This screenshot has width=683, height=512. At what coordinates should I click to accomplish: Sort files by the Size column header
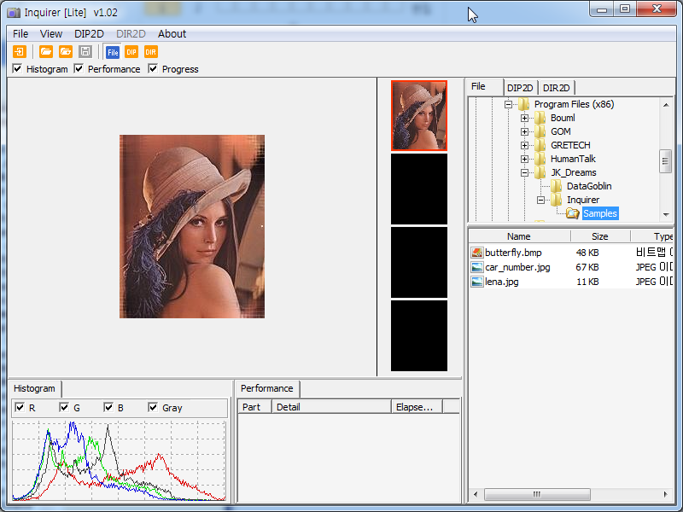[600, 236]
